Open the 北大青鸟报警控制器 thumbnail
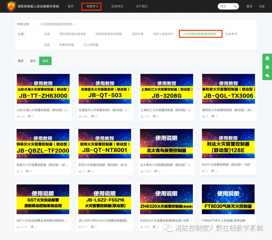Image resolution: width=272 pixels, height=240 pixels. pos(166,143)
